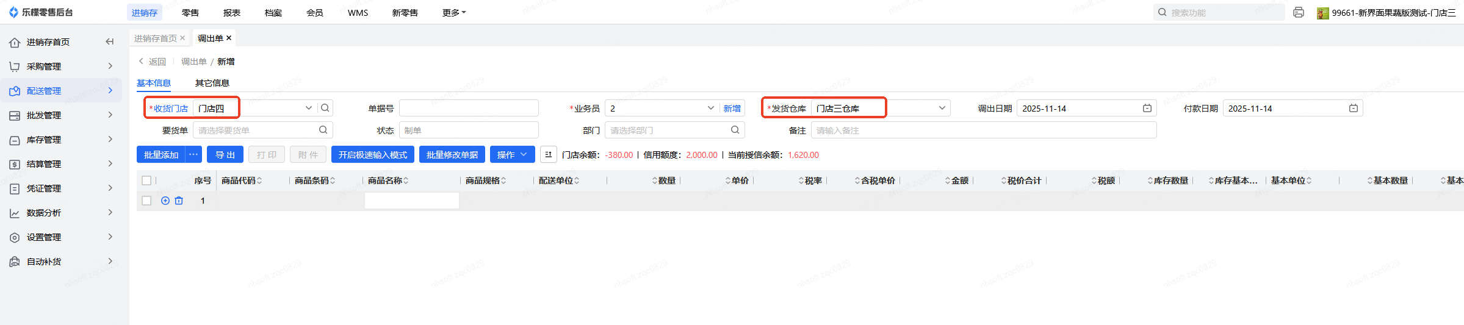Click the 自动补货 sidebar icon
This screenshot has width=1464, height=325.
tap(15, 262)
